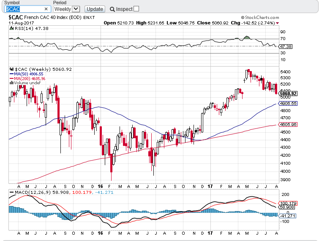The width and height of the screenshot is (319, 241).
Task: Click the MACD black legend line swatch
Action: 11,192
